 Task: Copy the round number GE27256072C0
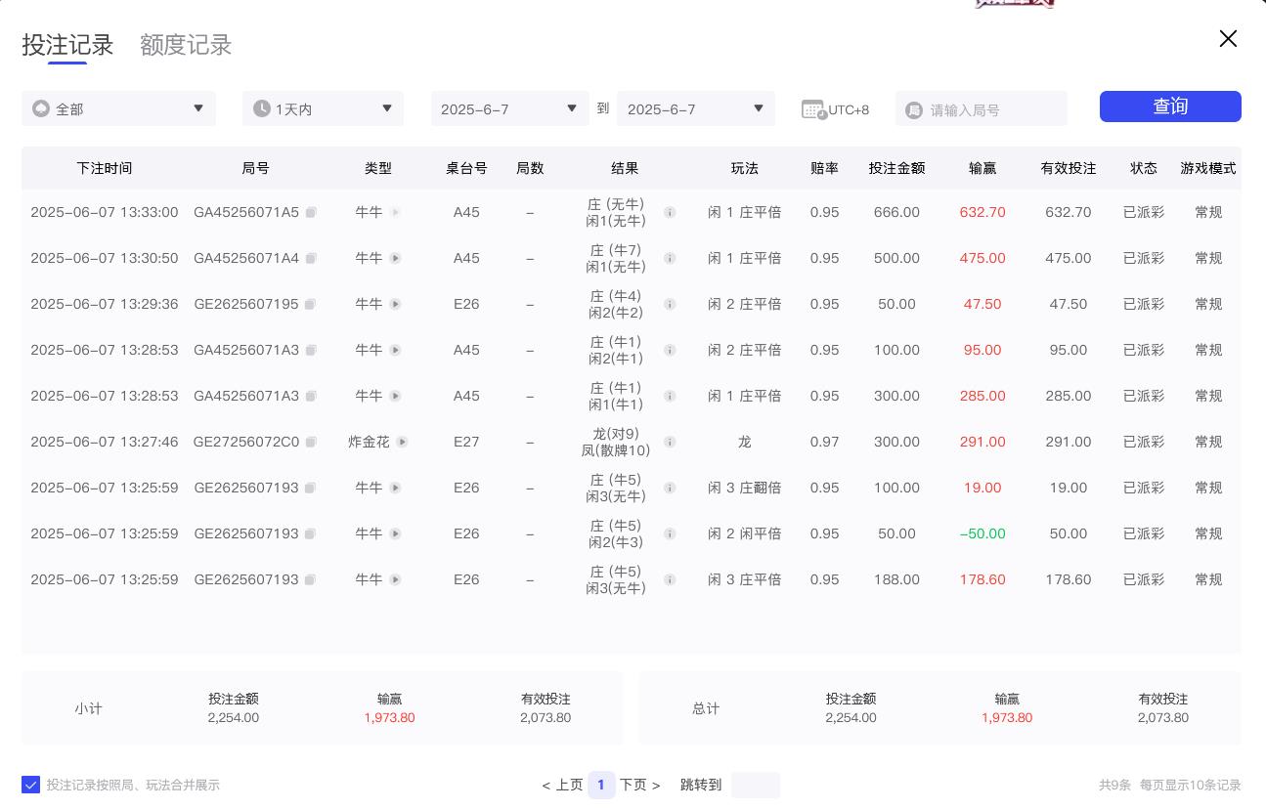(x=311, y=442)
